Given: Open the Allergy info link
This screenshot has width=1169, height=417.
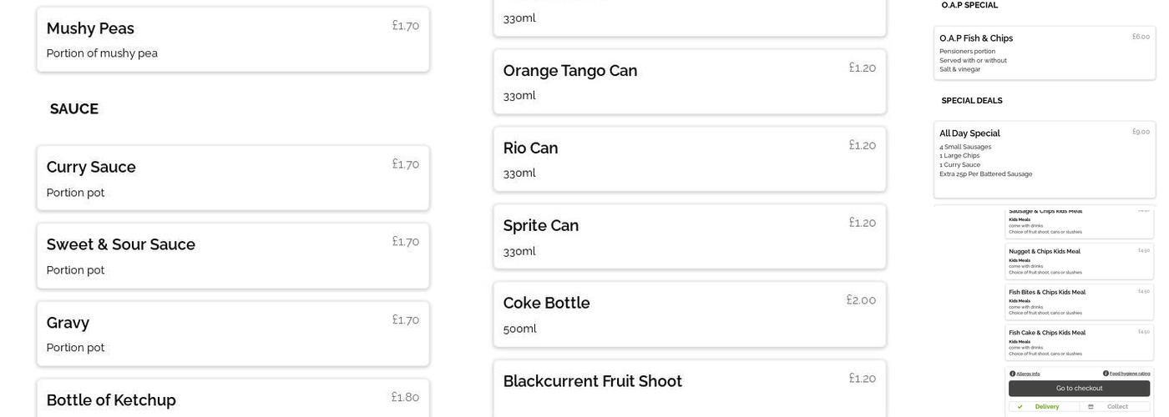Looking at the screenshot, I should pyautogui.click(x=1028, y=374).
